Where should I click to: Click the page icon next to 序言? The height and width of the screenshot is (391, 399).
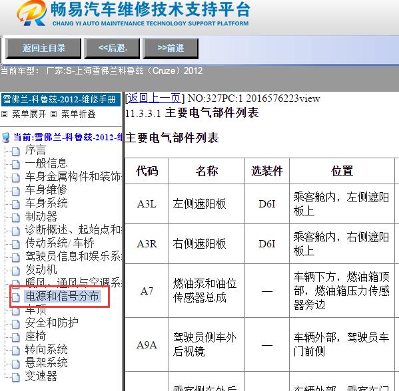[16, 151]
